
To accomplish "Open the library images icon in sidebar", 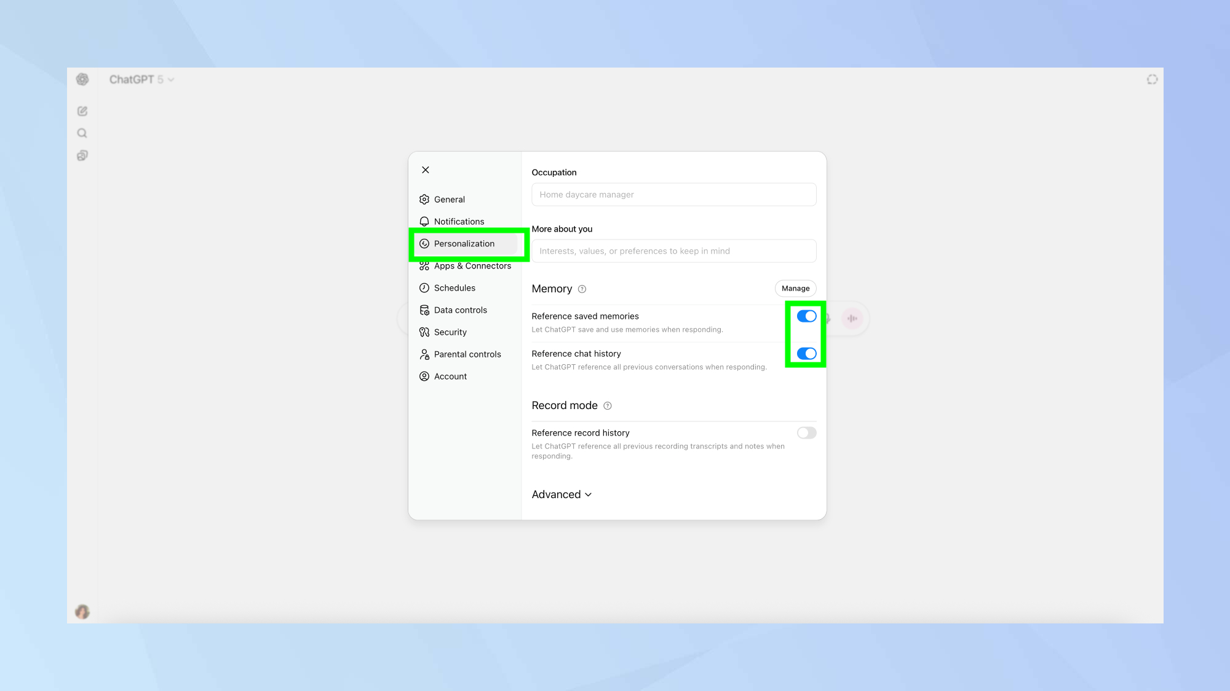I will coord(82,155).
